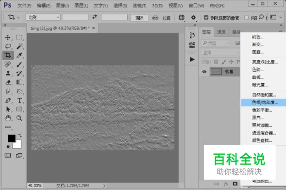Open the crop overlay grid options

tap(181, 17)
